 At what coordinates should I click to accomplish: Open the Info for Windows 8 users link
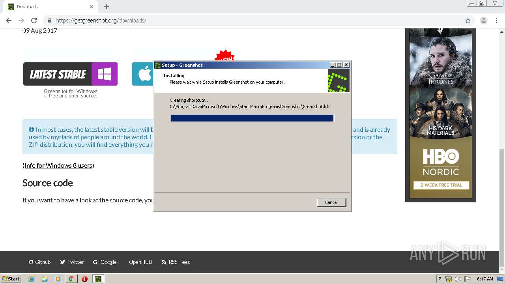(x=58, y=166)
